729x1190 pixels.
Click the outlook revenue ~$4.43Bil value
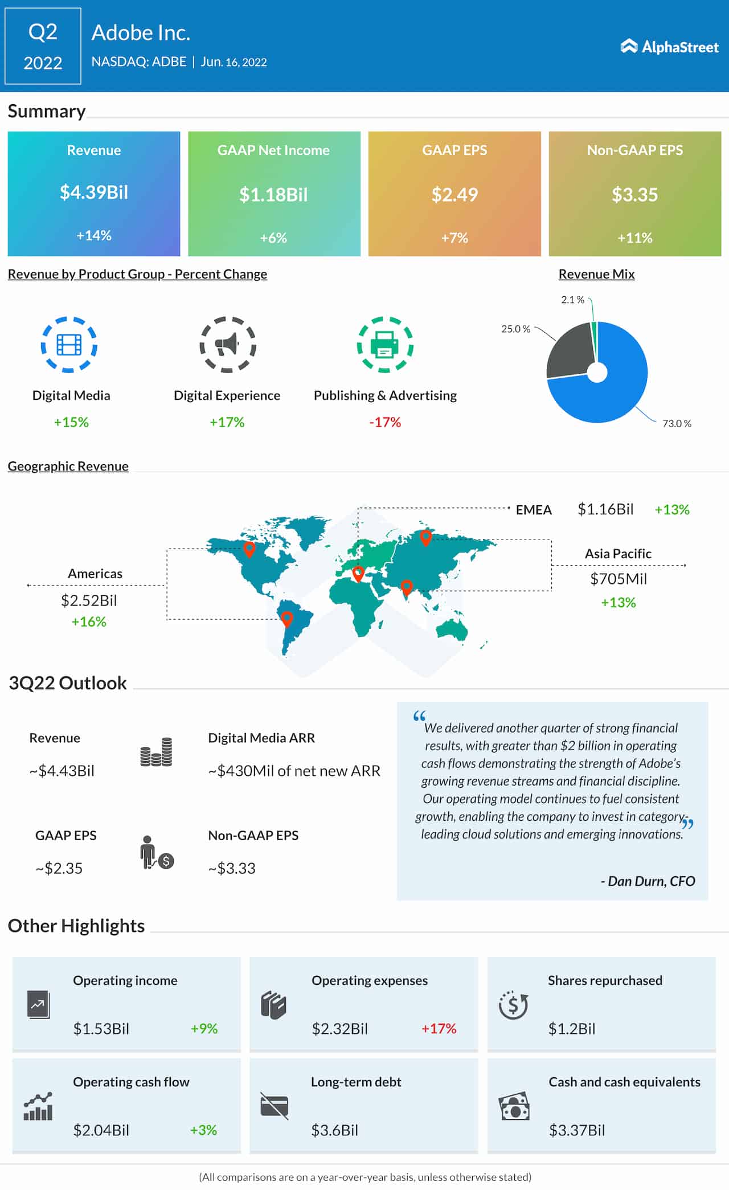[62, 771]
